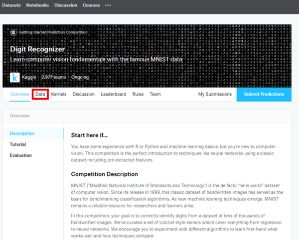Viewport: 299px width, 240px height.
Task: Open Notebooks in top navigation
Action: (37, 5)
